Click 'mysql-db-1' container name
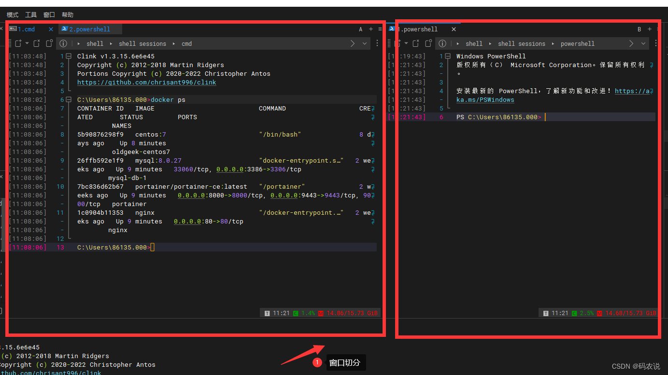Screen dimensions: 668x375 pyautogui.click(x=128, y=178)
